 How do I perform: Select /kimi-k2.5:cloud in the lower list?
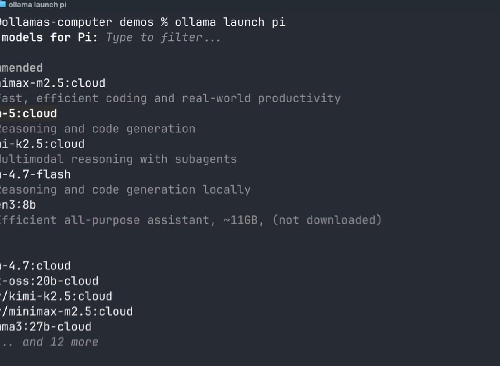click(56, 296)
